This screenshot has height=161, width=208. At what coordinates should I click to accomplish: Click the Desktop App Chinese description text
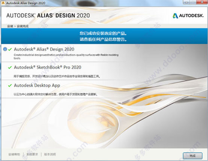(x=56, y=94)
